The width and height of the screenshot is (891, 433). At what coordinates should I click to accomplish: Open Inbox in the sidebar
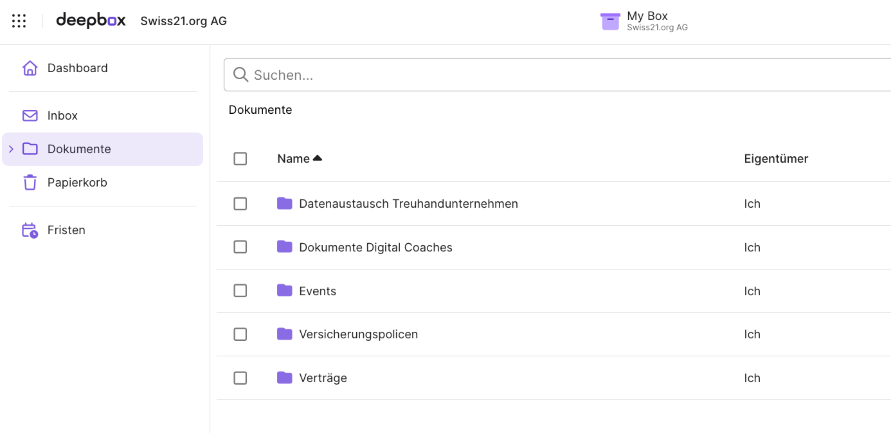coord(102,116)
